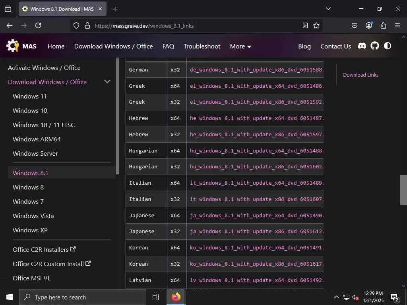Screen dimensions: 407x305
Task: Open muted volume tray icon
Action: (x=355, y=297)
